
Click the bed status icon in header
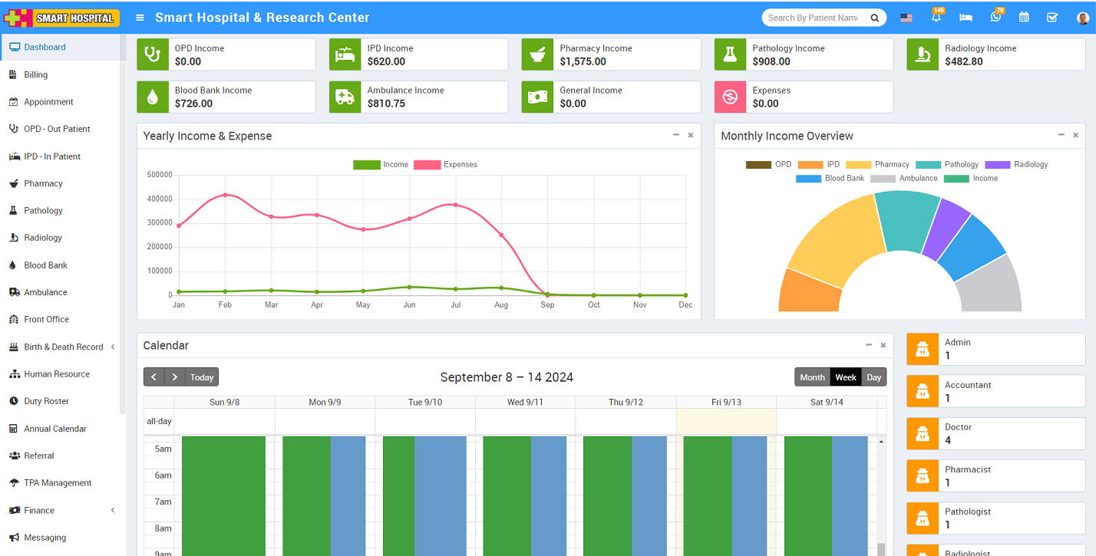coord(966,18)
